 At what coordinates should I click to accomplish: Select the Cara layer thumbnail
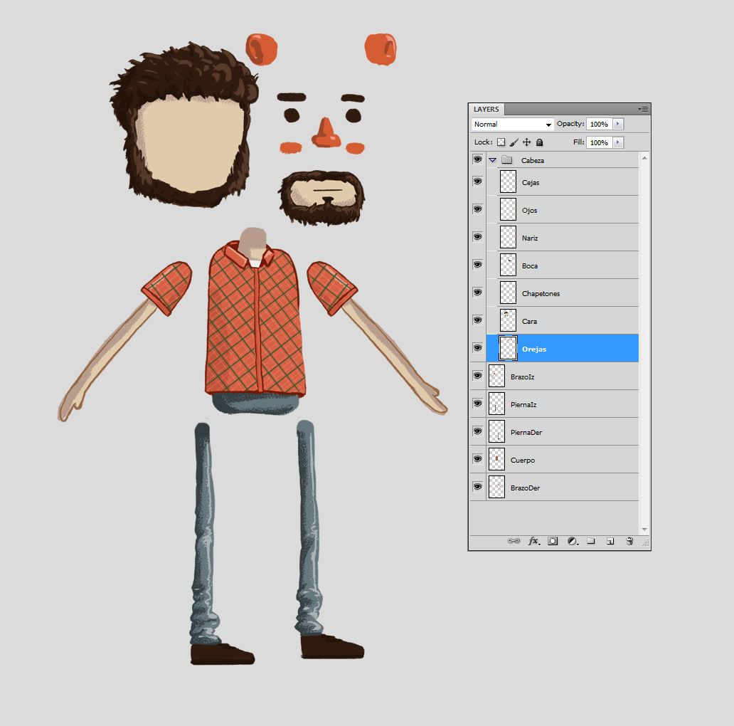508,320
